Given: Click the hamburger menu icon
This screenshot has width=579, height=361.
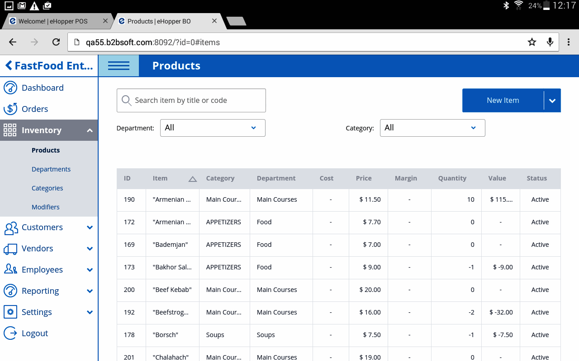Looking at the screenshot, I should coord(119,66).
